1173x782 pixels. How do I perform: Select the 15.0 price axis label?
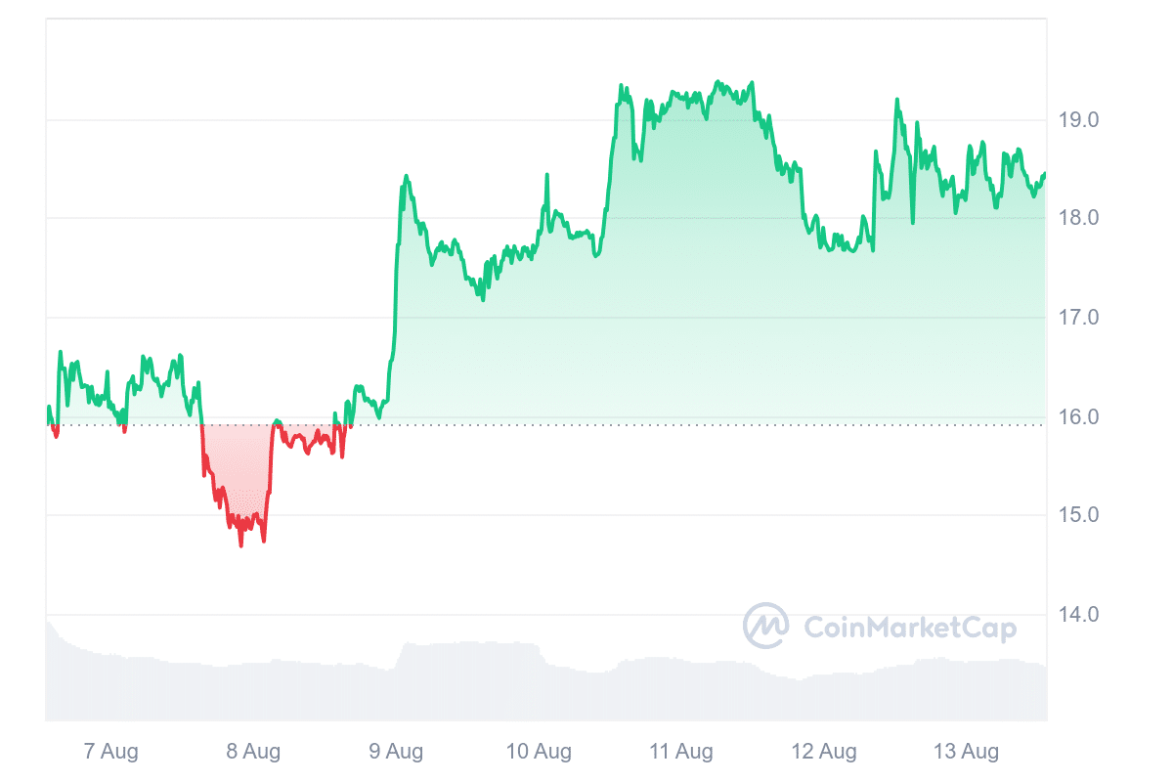tap(1079, 515)
